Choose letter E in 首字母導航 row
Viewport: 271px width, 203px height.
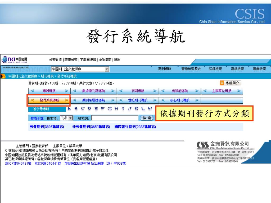tap(96, 109)
